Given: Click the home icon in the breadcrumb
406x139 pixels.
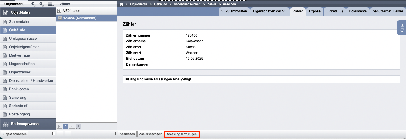Looking at the screenshot, I should pos(121,4).
